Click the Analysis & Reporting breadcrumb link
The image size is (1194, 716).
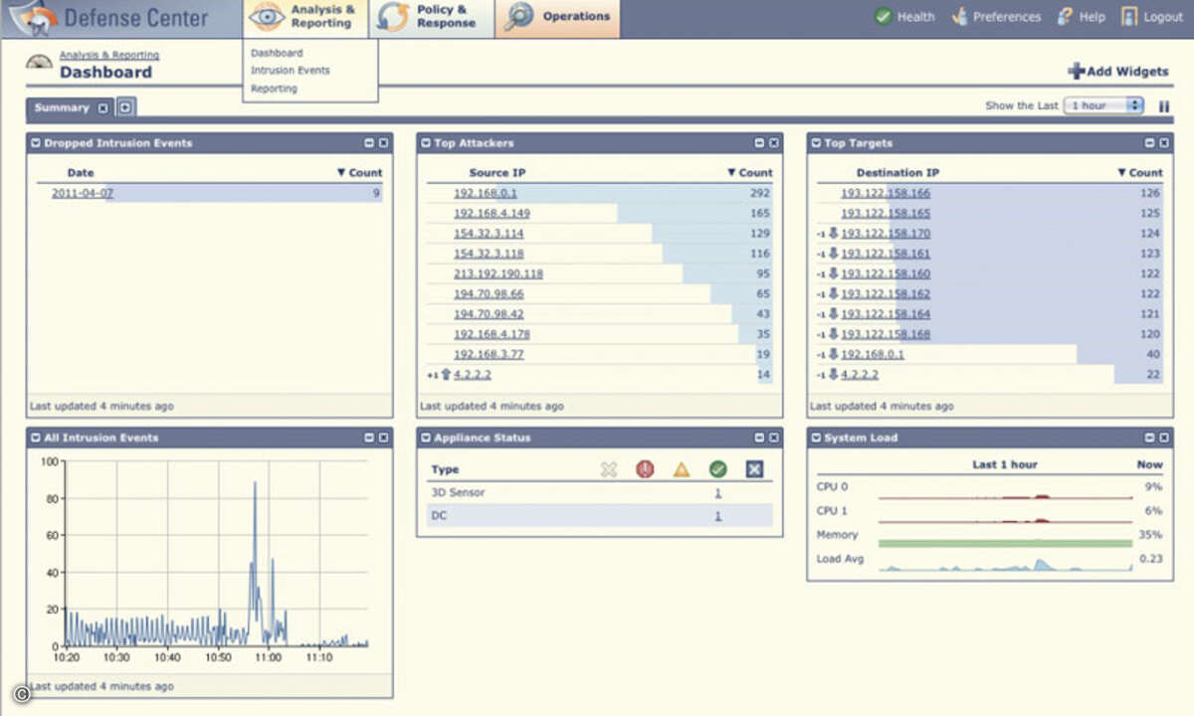[109, 56]
